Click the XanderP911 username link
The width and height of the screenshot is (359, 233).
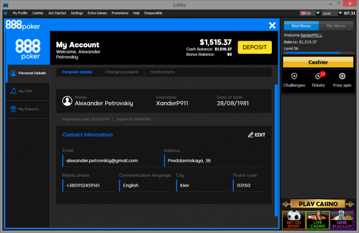click(311, 35)
